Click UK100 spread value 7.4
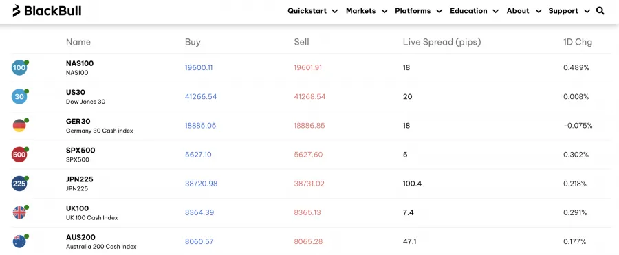619x255 pixels. point(408,212)
